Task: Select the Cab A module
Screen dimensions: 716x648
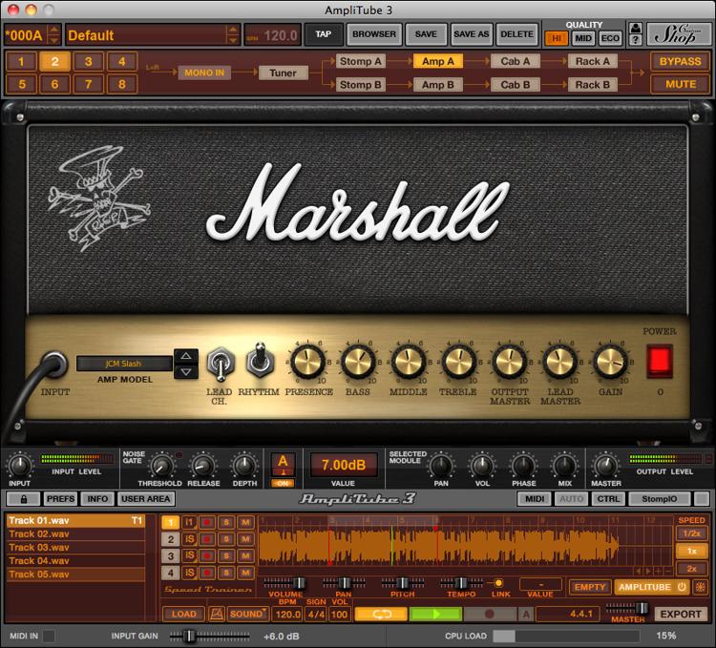Action: pyautogui.click(x=515, y=61)
